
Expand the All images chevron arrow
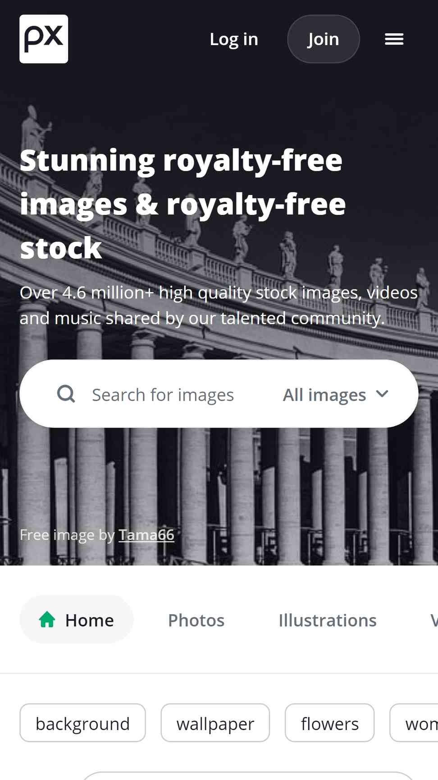click(x=382, y=394)
